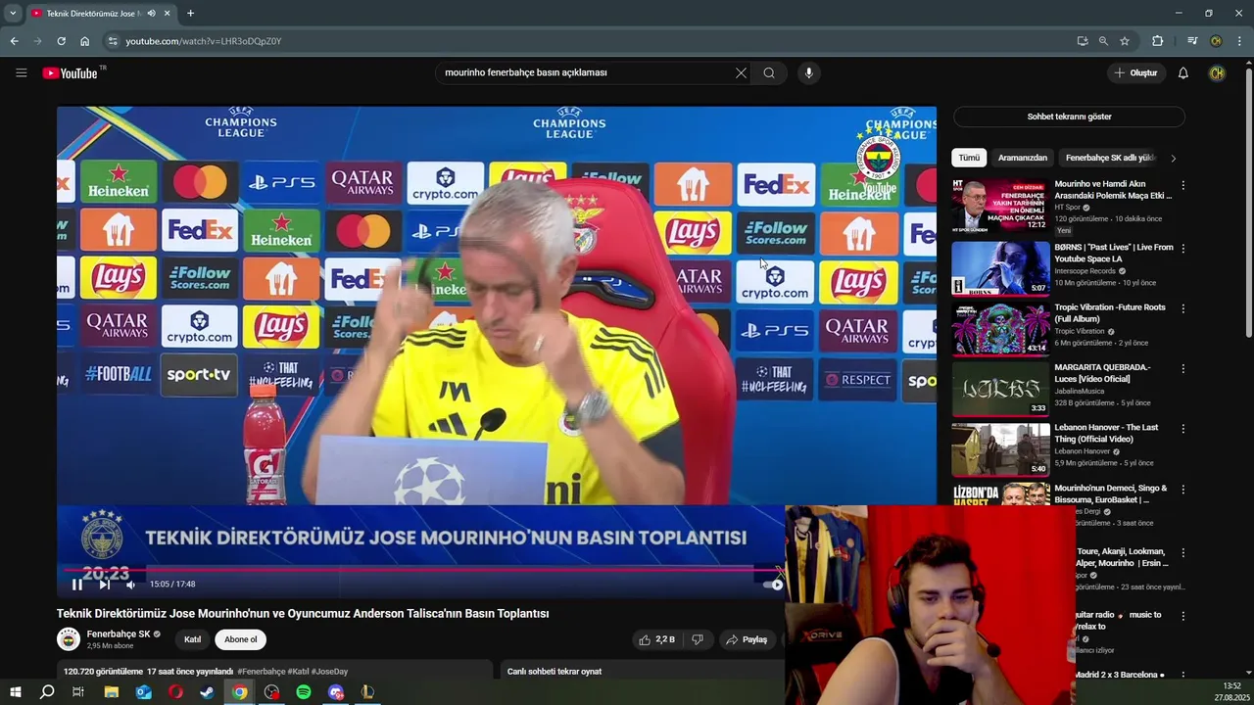Image resolution: width=1254 pixels, height=705 pixels.
Task: Reload the page
Action: click(61, 41)
